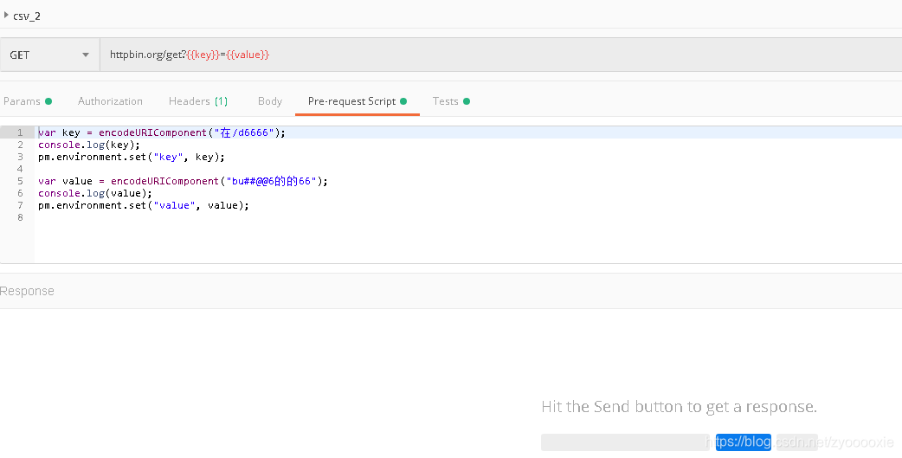The image size is (902, 458).
Task: Switch to the Tests tab
Action: coord(451,101)
